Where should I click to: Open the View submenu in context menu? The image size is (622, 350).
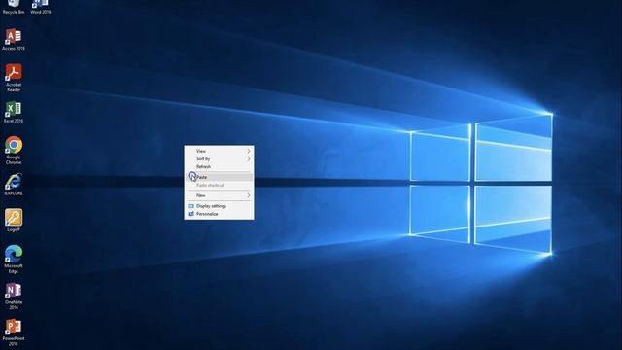[219, 151]
